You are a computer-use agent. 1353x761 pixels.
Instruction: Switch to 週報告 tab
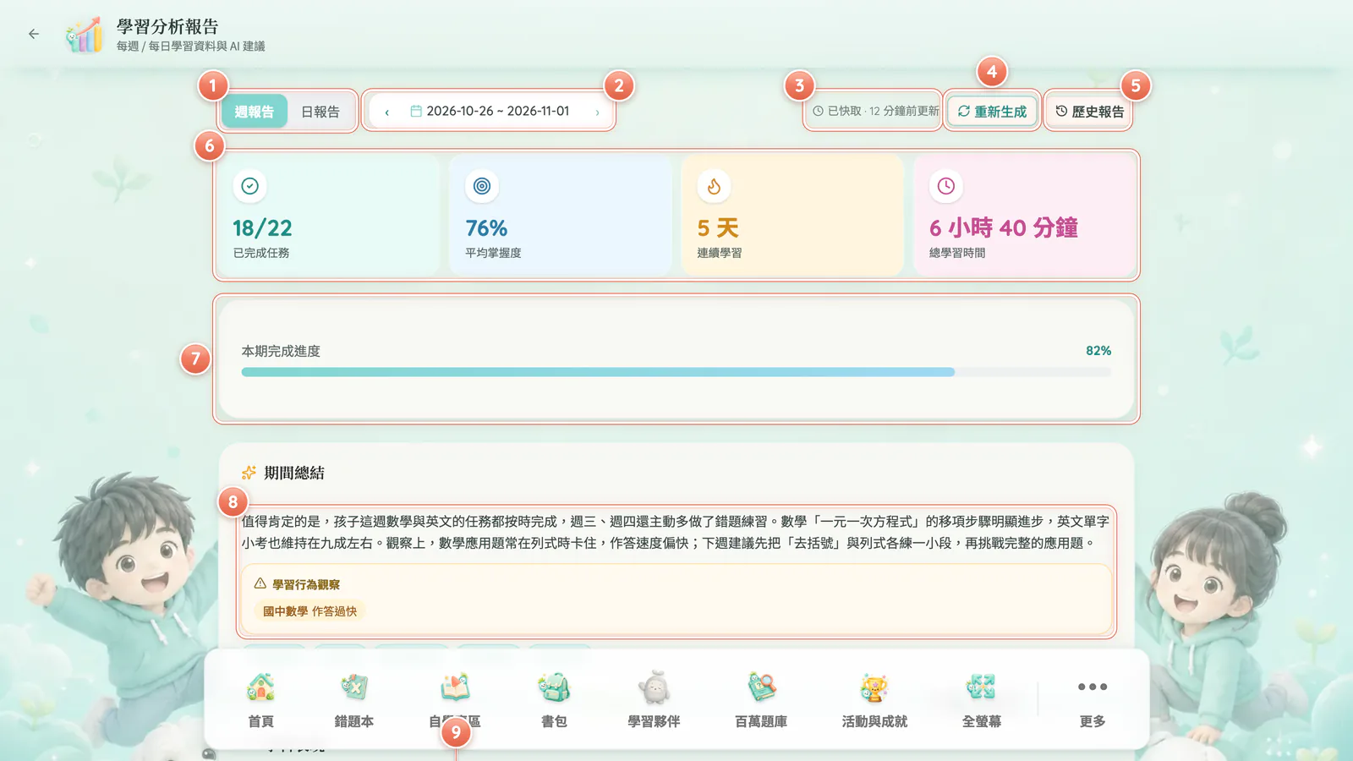click(255, 112)
